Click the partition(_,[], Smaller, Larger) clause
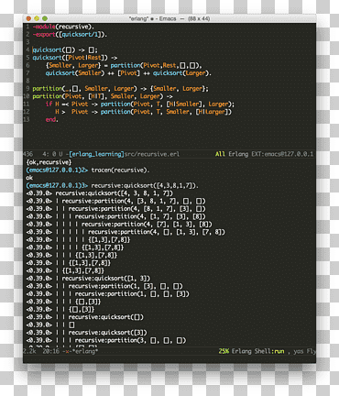Image resolution: width=339 pixels, height=396 pixels. (x=120, y=89)
